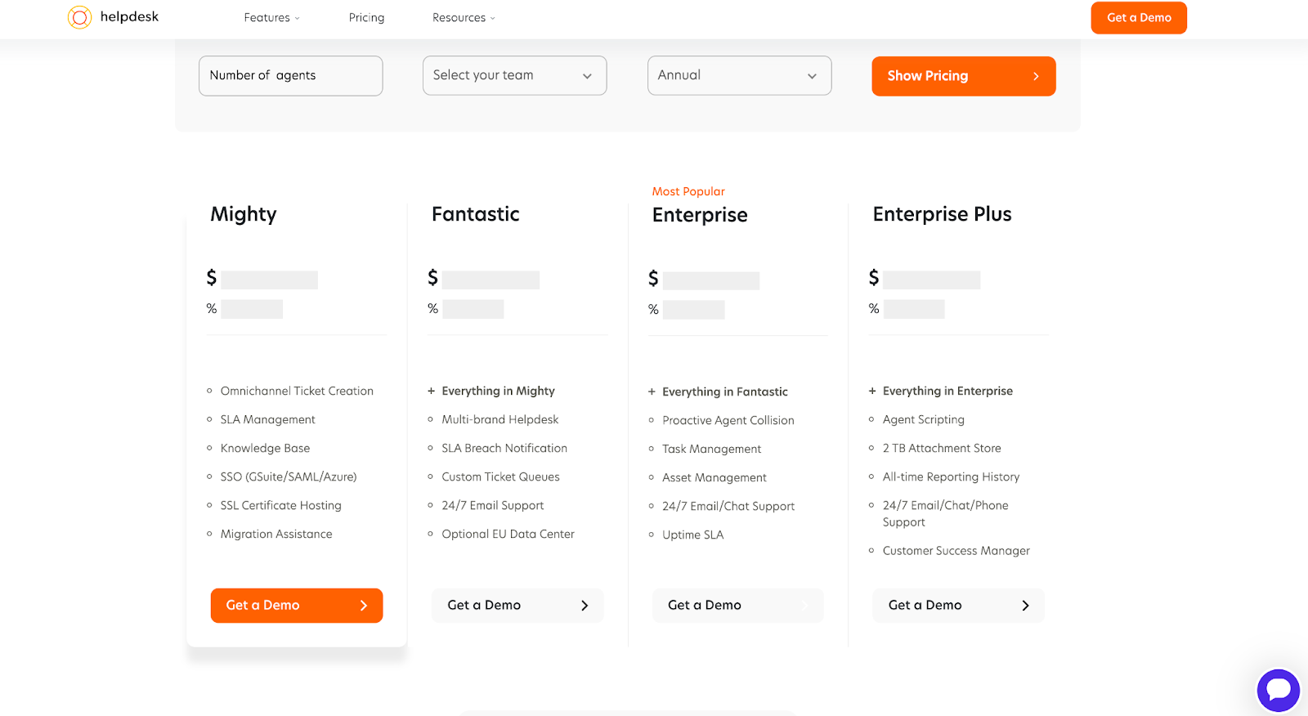Click 24/7 Email/Chat Support feature

point(728,507)
